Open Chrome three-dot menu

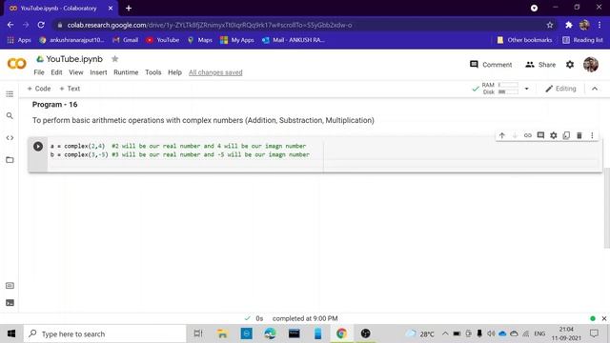point(600,25)
